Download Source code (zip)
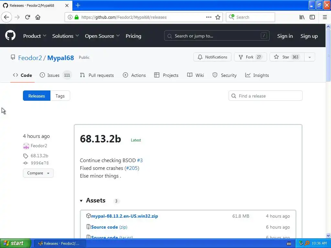Screen dimensions: 331x248 109,227
